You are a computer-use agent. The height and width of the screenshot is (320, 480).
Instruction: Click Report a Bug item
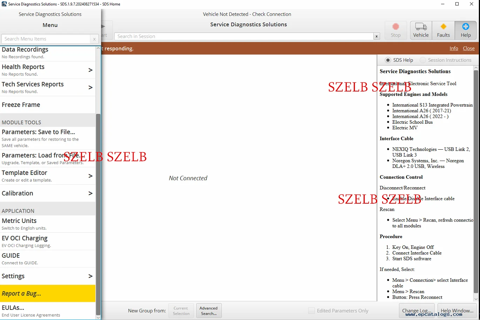pyautogui.click(x=48, y=293)
